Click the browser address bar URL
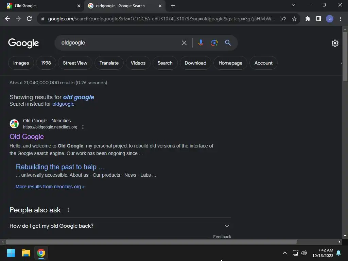Viewport: 348px width, 261px height. [161, 19]
